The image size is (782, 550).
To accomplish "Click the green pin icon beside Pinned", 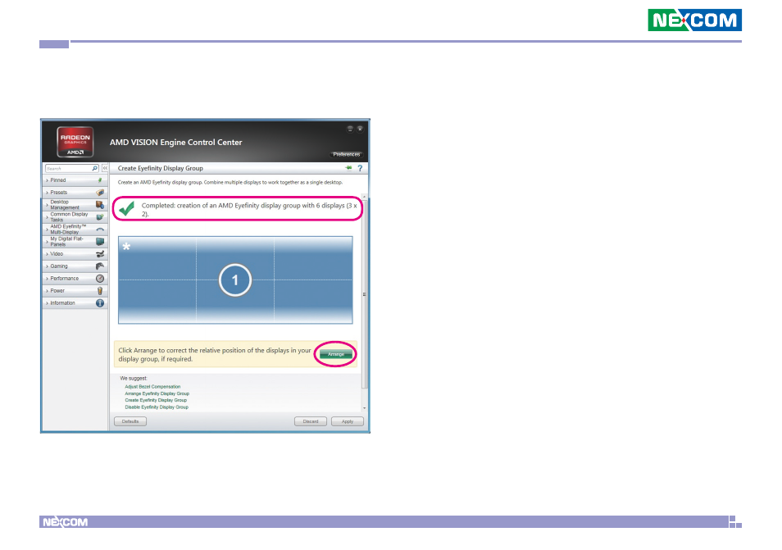I will tap(100, 180).
